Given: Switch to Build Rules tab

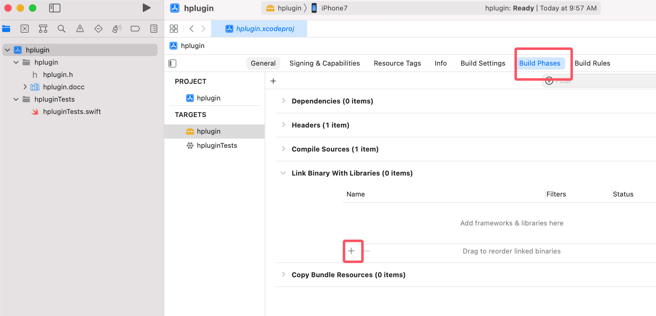Looking at the screenshot, I should pos(592,63).
